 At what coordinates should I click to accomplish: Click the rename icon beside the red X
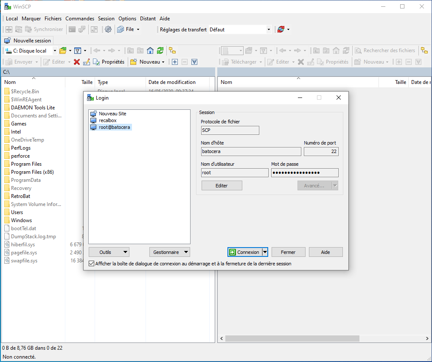87,62
